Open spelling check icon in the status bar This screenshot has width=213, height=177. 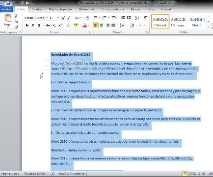(x=52, y=174)
